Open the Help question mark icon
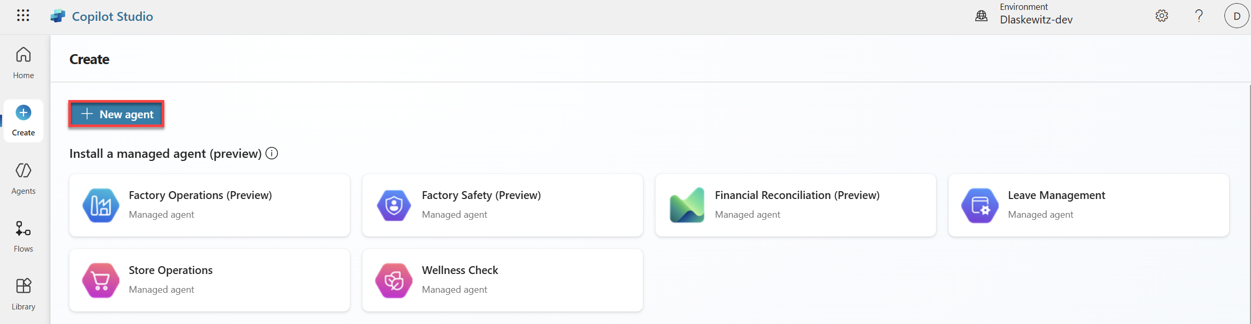This screenshot has width=1251, height=324. pos(1199,16)
